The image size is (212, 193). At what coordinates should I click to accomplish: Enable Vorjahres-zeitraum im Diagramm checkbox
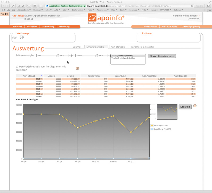17,67
